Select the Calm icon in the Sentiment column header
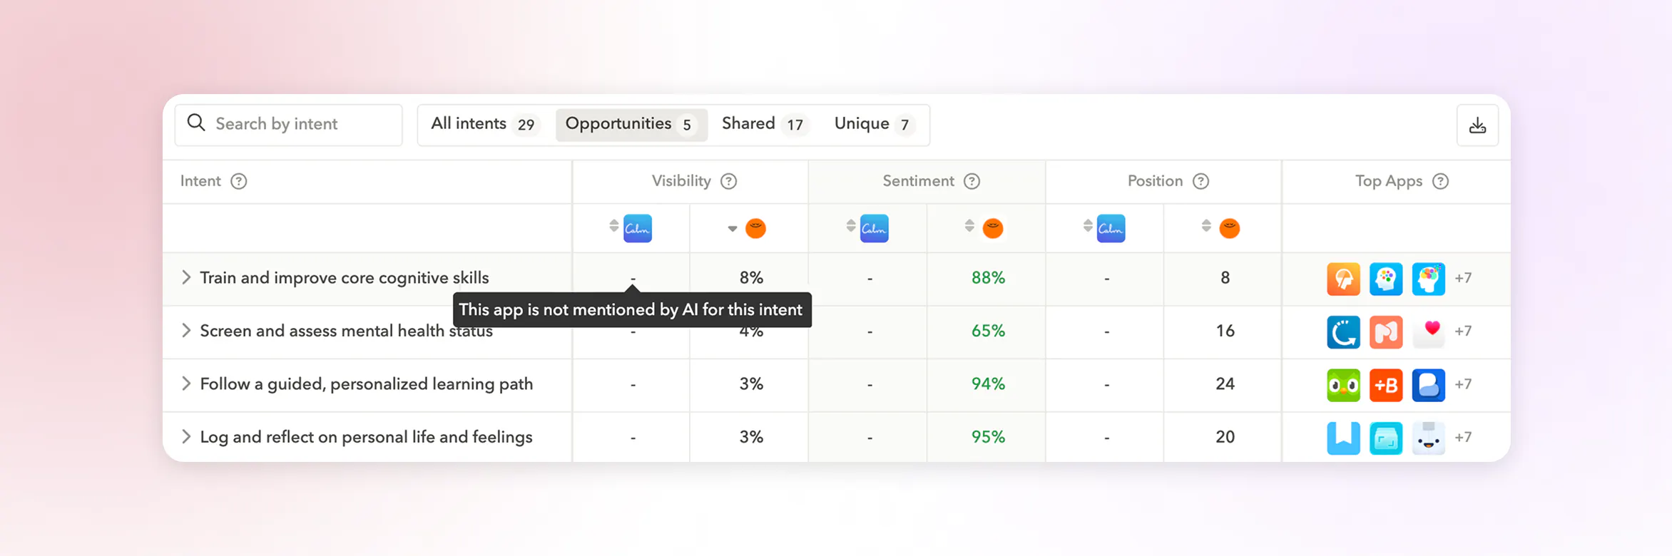 [x=874, y=228]
